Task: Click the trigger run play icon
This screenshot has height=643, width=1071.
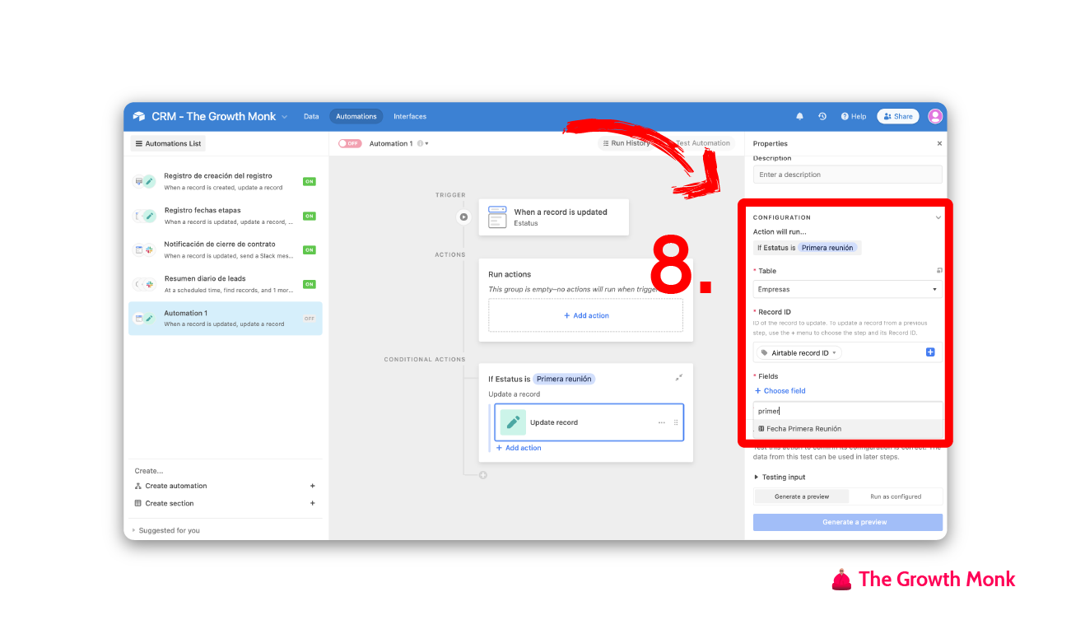Action: 463,217
